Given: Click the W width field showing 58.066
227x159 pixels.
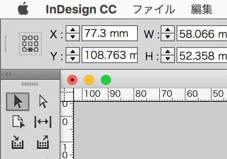Looking at the screenshot, I should coord(202,33).
